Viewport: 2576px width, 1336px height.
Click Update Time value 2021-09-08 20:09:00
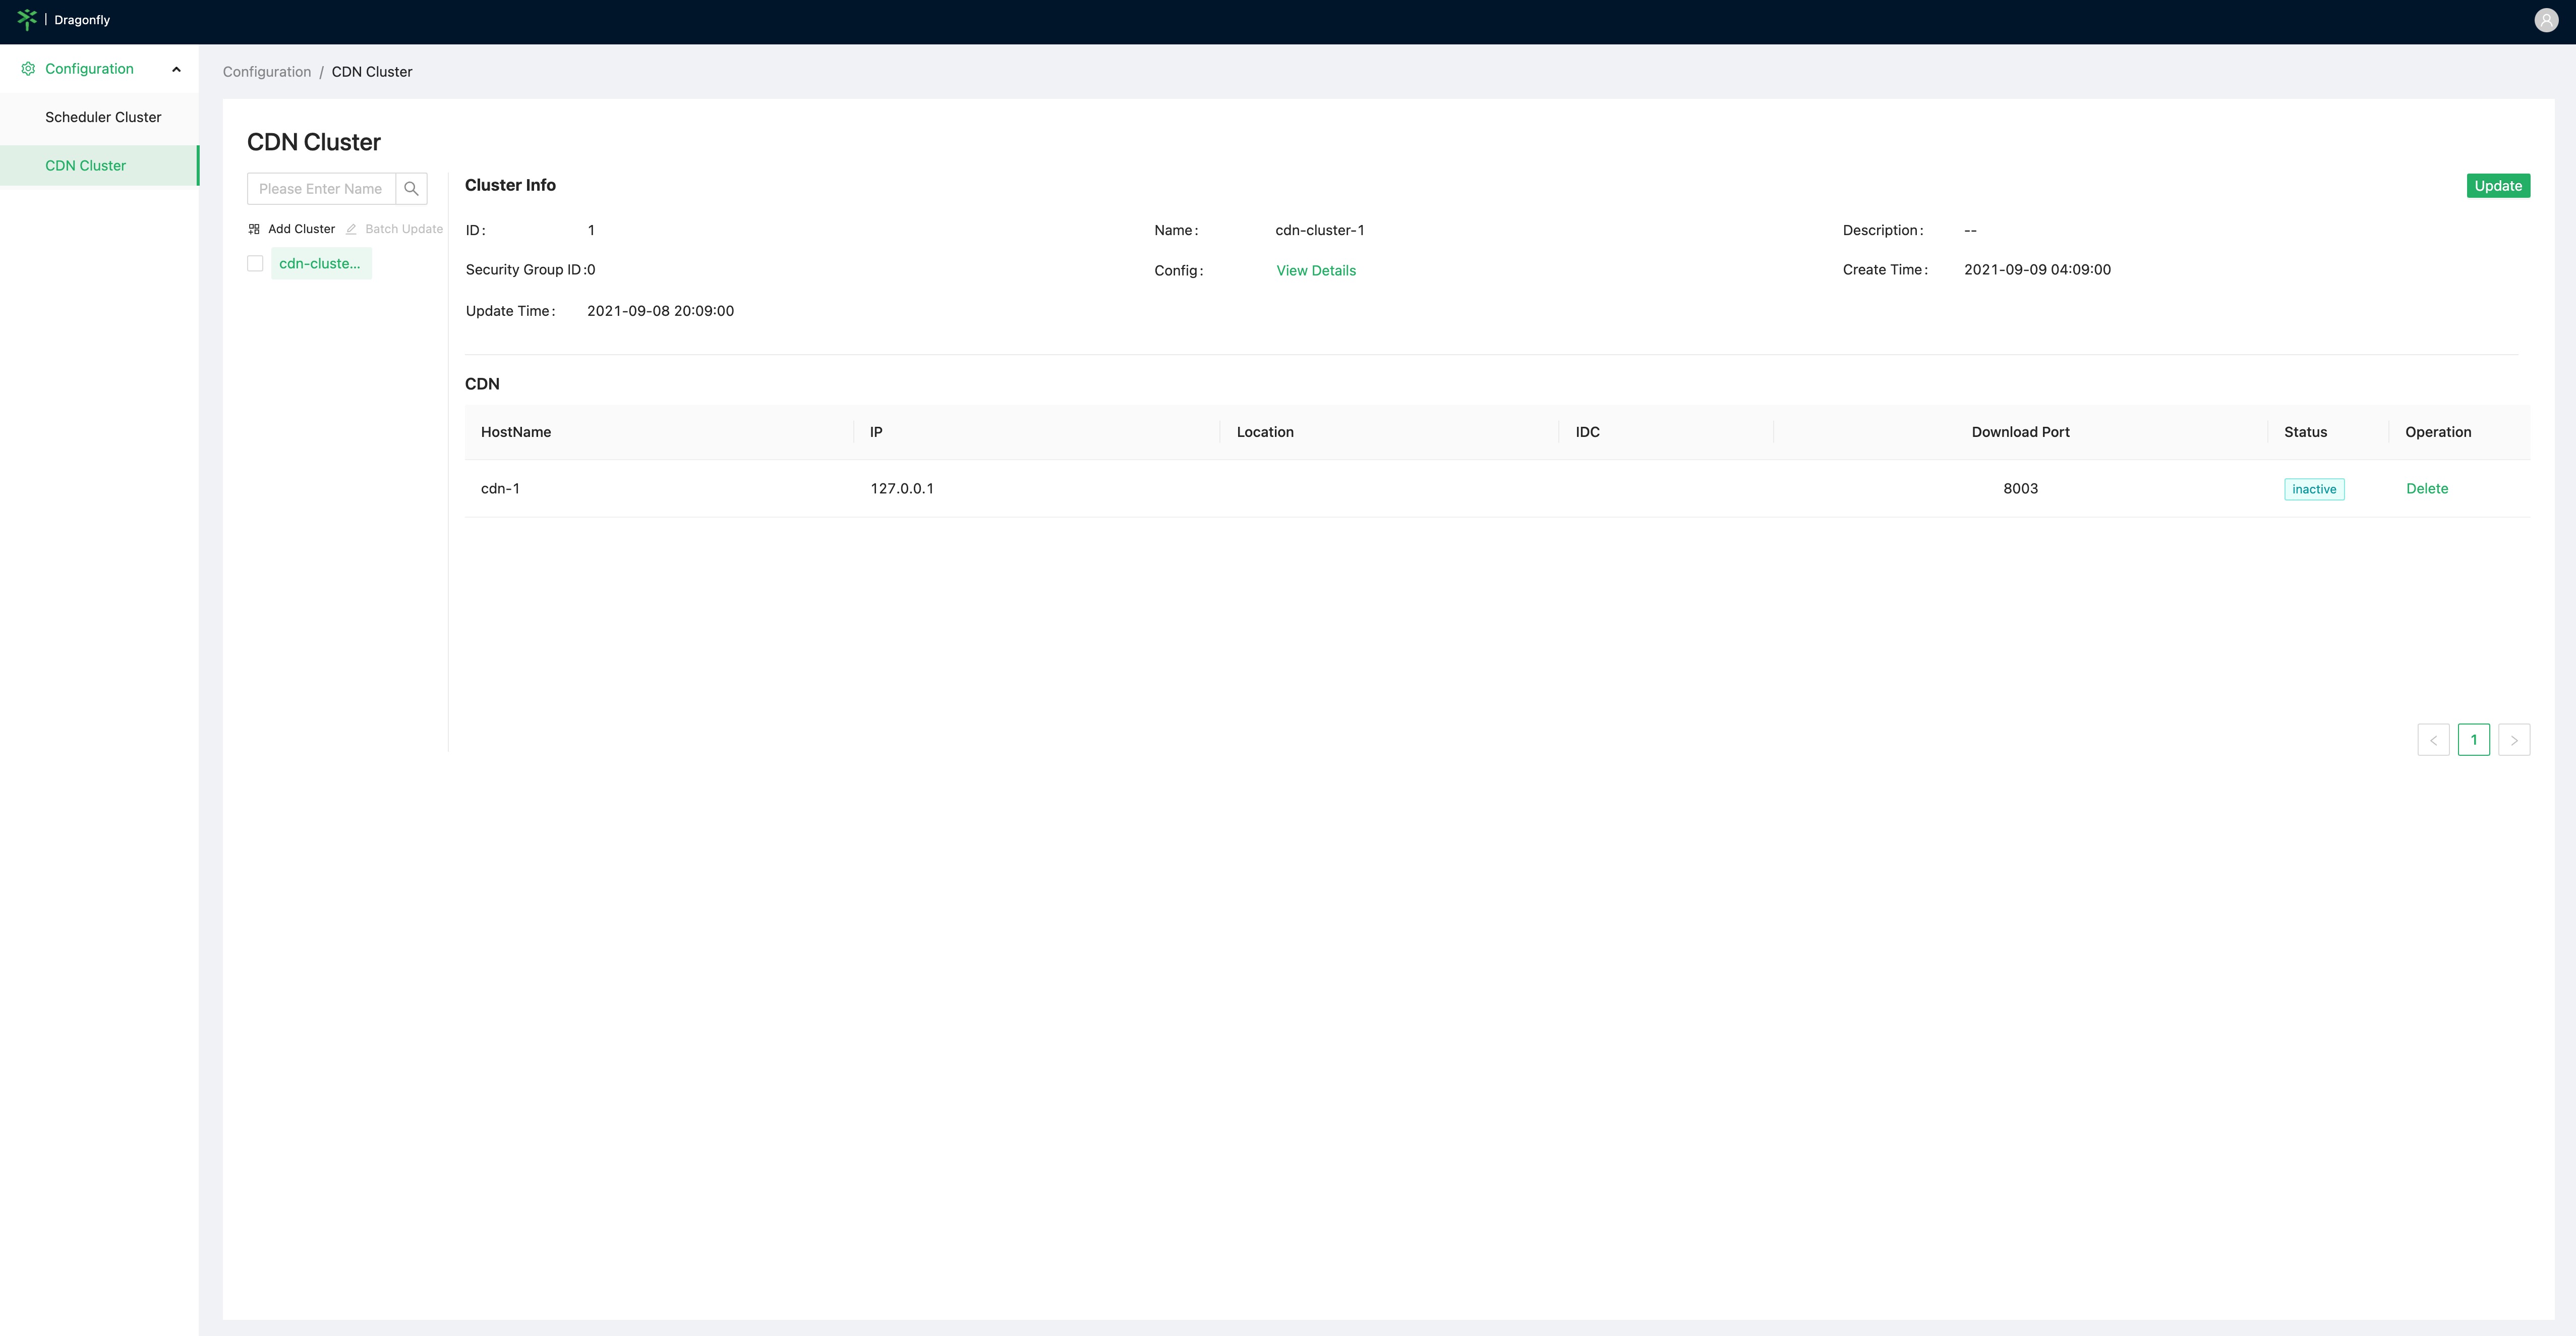(660, 311)
